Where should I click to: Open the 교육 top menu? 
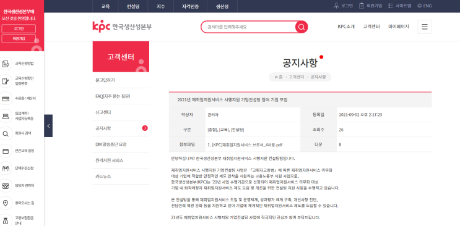pos(105,6)
